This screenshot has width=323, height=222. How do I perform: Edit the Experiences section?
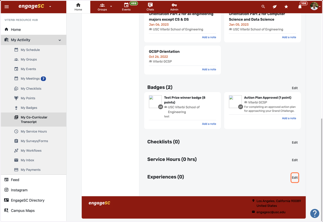[295, 178]
